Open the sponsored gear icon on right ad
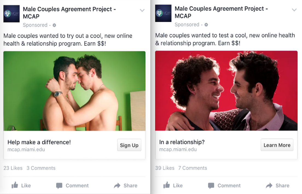Screen dimensions: 302x194 (206, 25)
